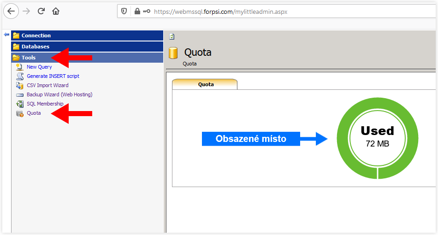Click the key saved-login icon
438x235 pixels.
pyautogui.click(x=147, y=11)
